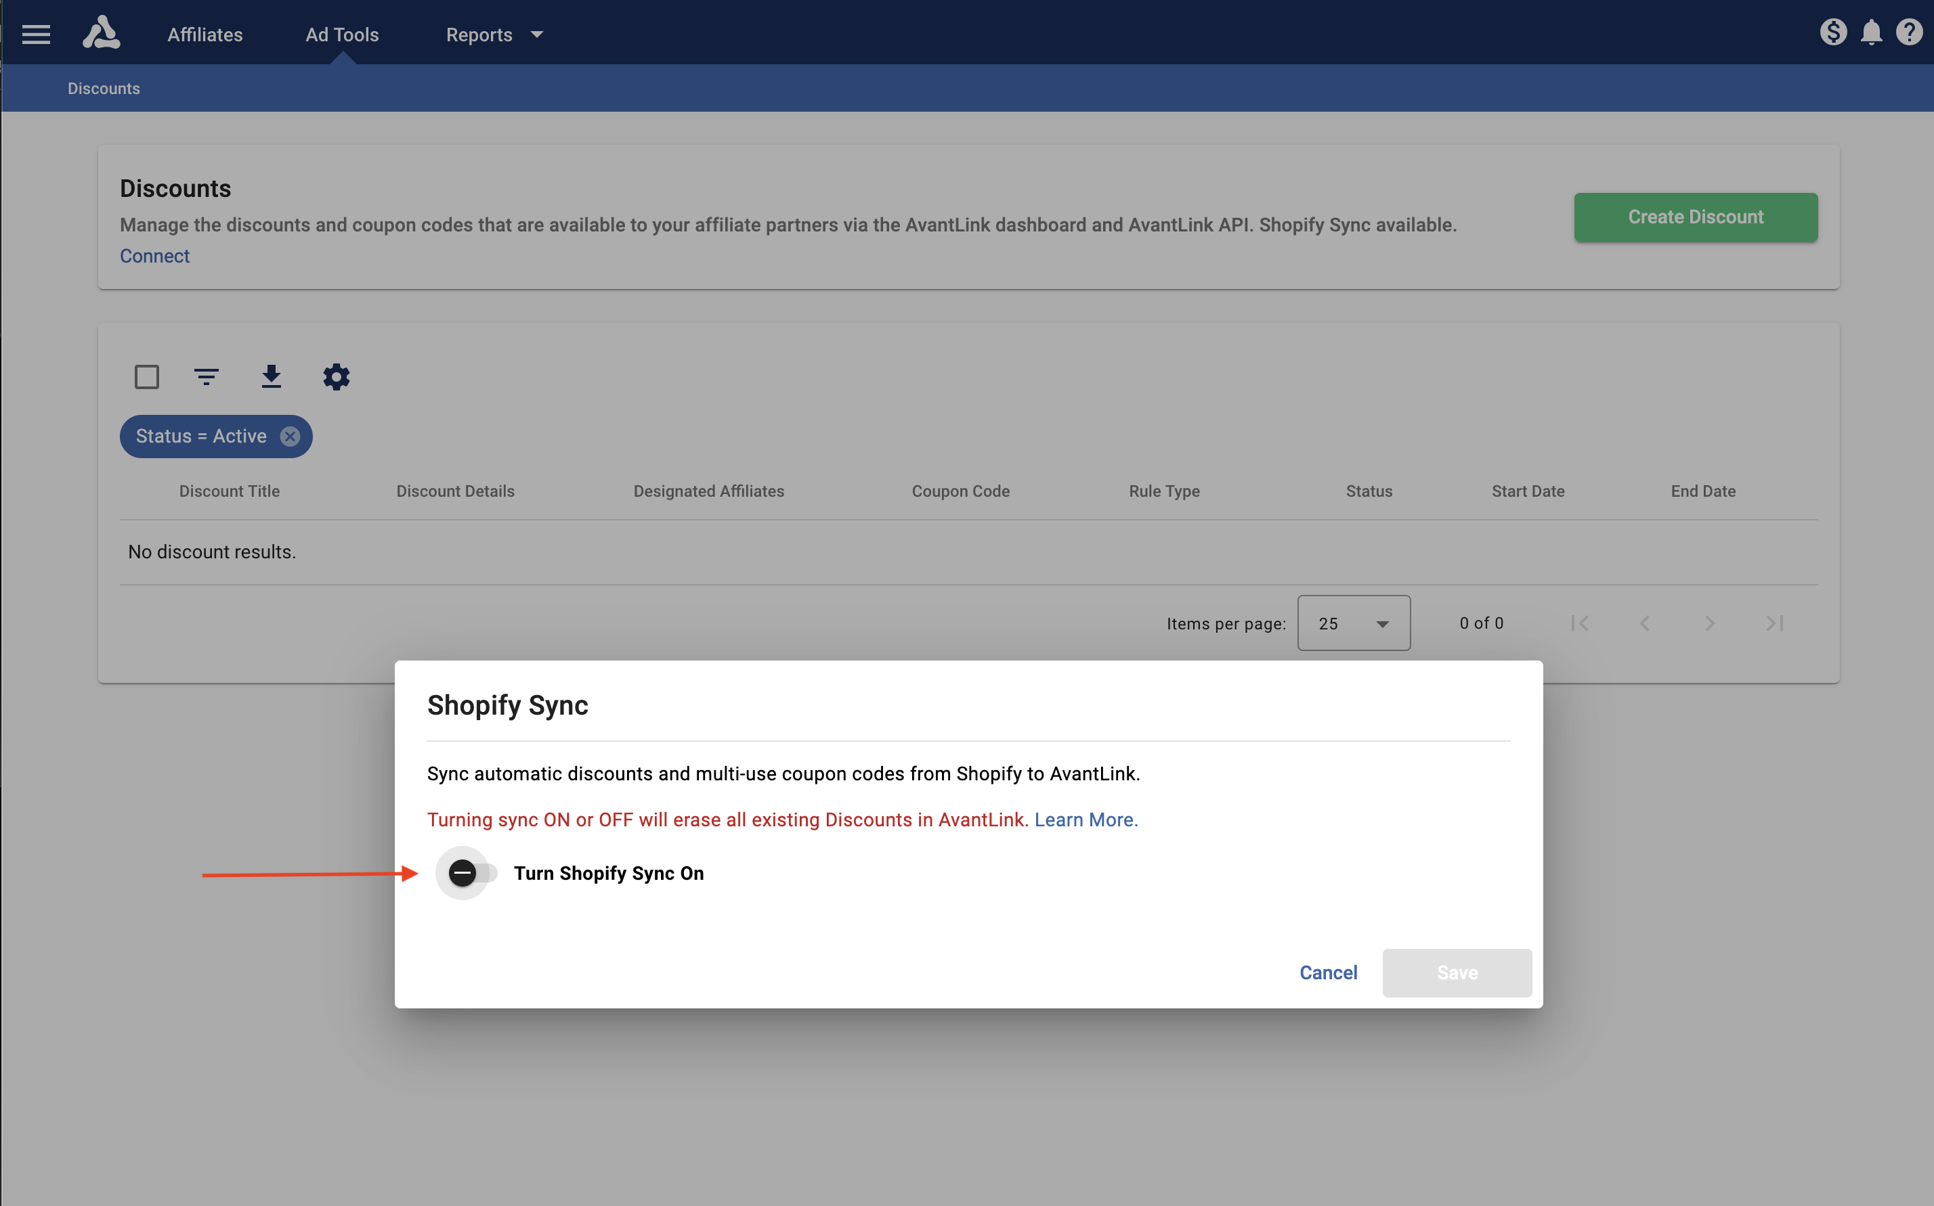The height and width of the screenshot is (1206, 1934).
Task: Open the items per page dropdown
Action: pyautogui.click(x=1353, y=623)
